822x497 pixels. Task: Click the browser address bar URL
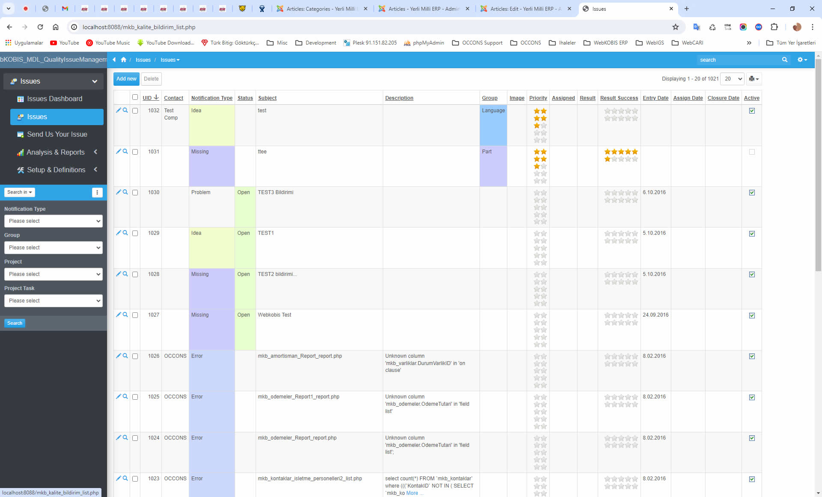139,27
